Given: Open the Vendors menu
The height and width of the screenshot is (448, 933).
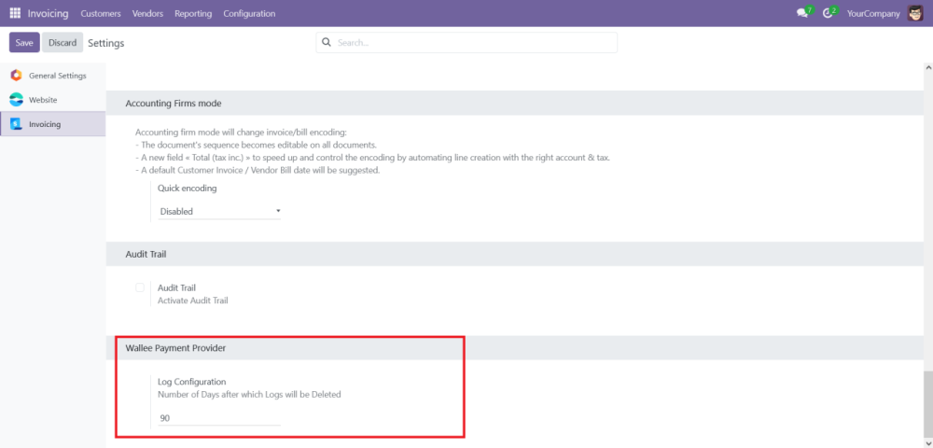Looking at the screenshot, I should [147, 13].
